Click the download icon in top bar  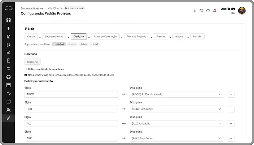(x=195, y=10)
